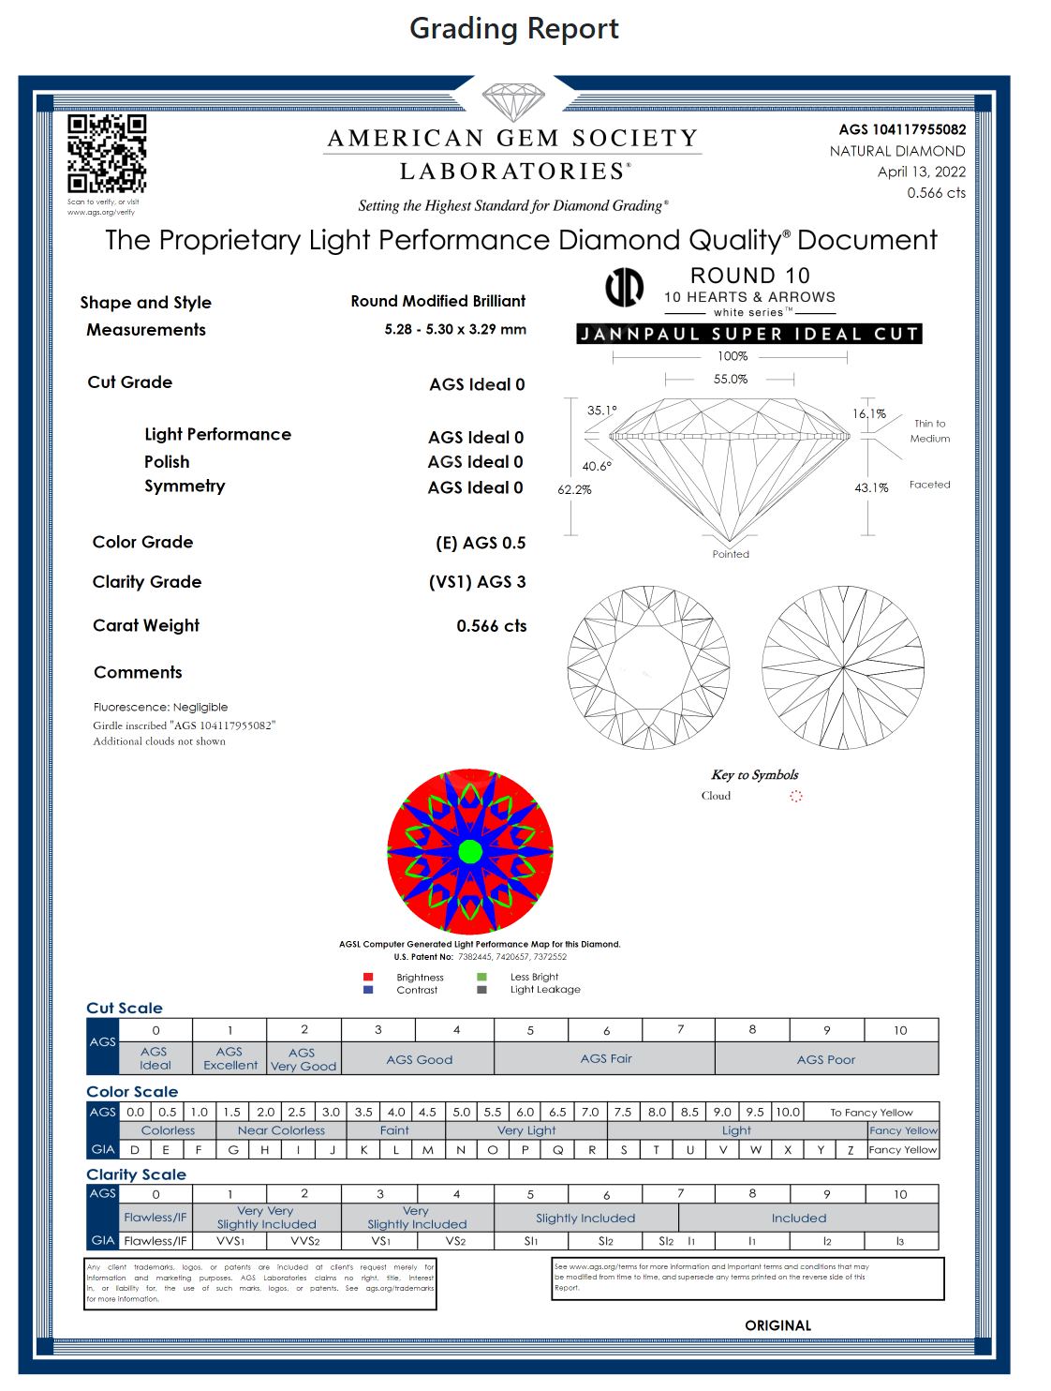1051x1391 pixels.
Task: Click measurements 5.28 - 5.30 x 3.29 mm
Action: click(x=455, y=329)
